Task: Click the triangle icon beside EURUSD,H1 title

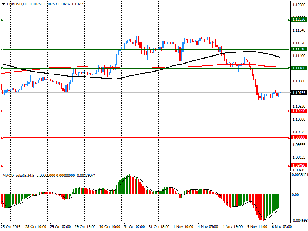Action: coord(3,4)
